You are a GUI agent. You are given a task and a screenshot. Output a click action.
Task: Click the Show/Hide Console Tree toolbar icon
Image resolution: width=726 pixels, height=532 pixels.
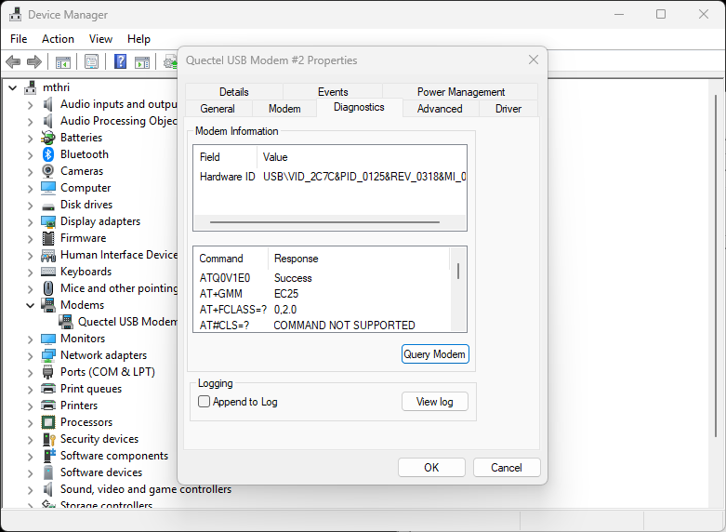tap(63, 61)
